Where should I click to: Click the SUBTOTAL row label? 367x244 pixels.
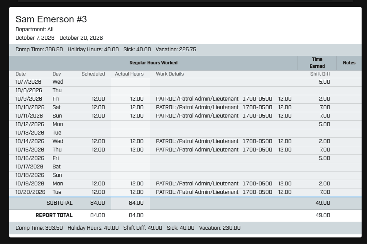(x=59, y=203)
